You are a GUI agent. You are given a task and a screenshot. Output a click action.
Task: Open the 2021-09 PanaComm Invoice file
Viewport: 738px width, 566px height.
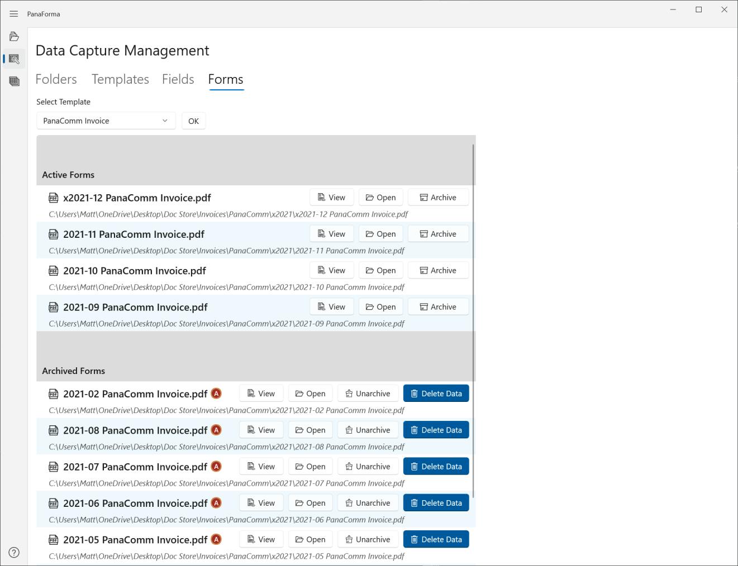coord(380,307)
